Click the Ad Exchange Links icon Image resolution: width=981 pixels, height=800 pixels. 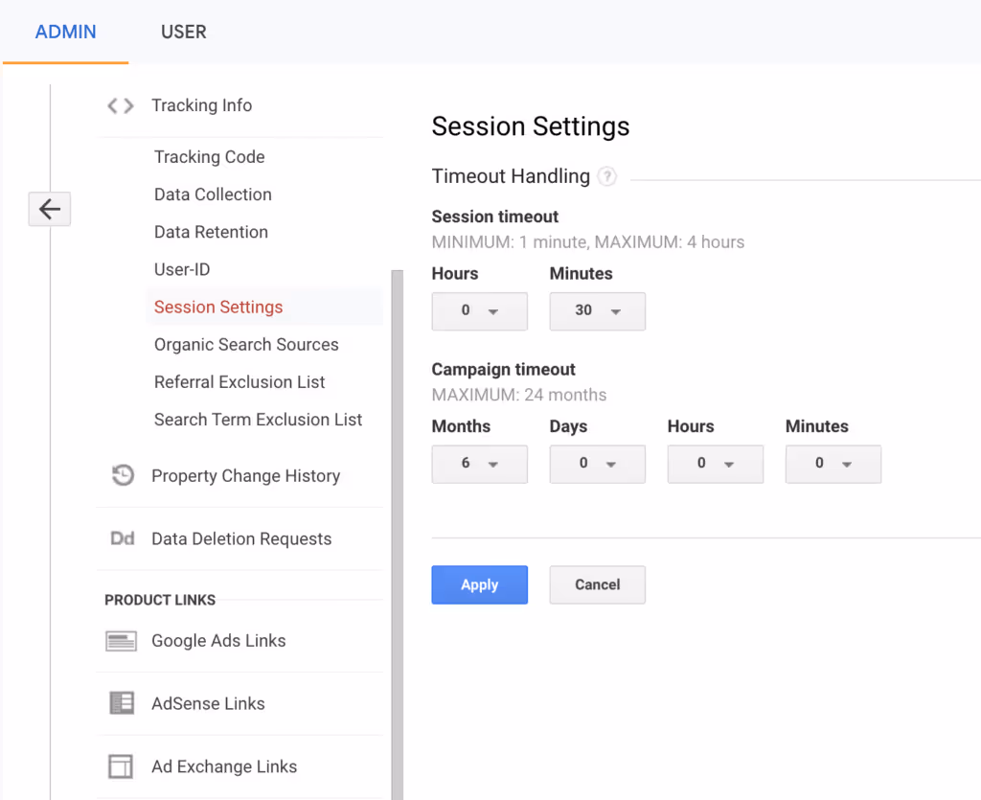coord(121,766)
